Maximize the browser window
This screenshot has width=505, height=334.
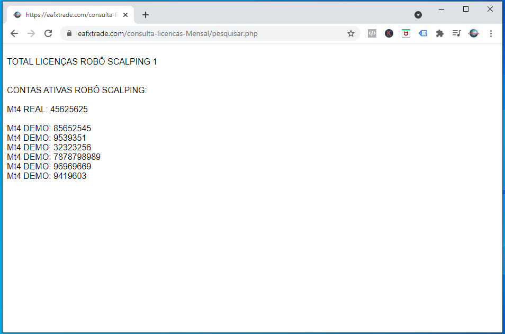pyautogui.click(x=466, y=9)
